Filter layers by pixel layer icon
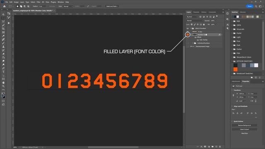265x149 pixels. point(200,17)
